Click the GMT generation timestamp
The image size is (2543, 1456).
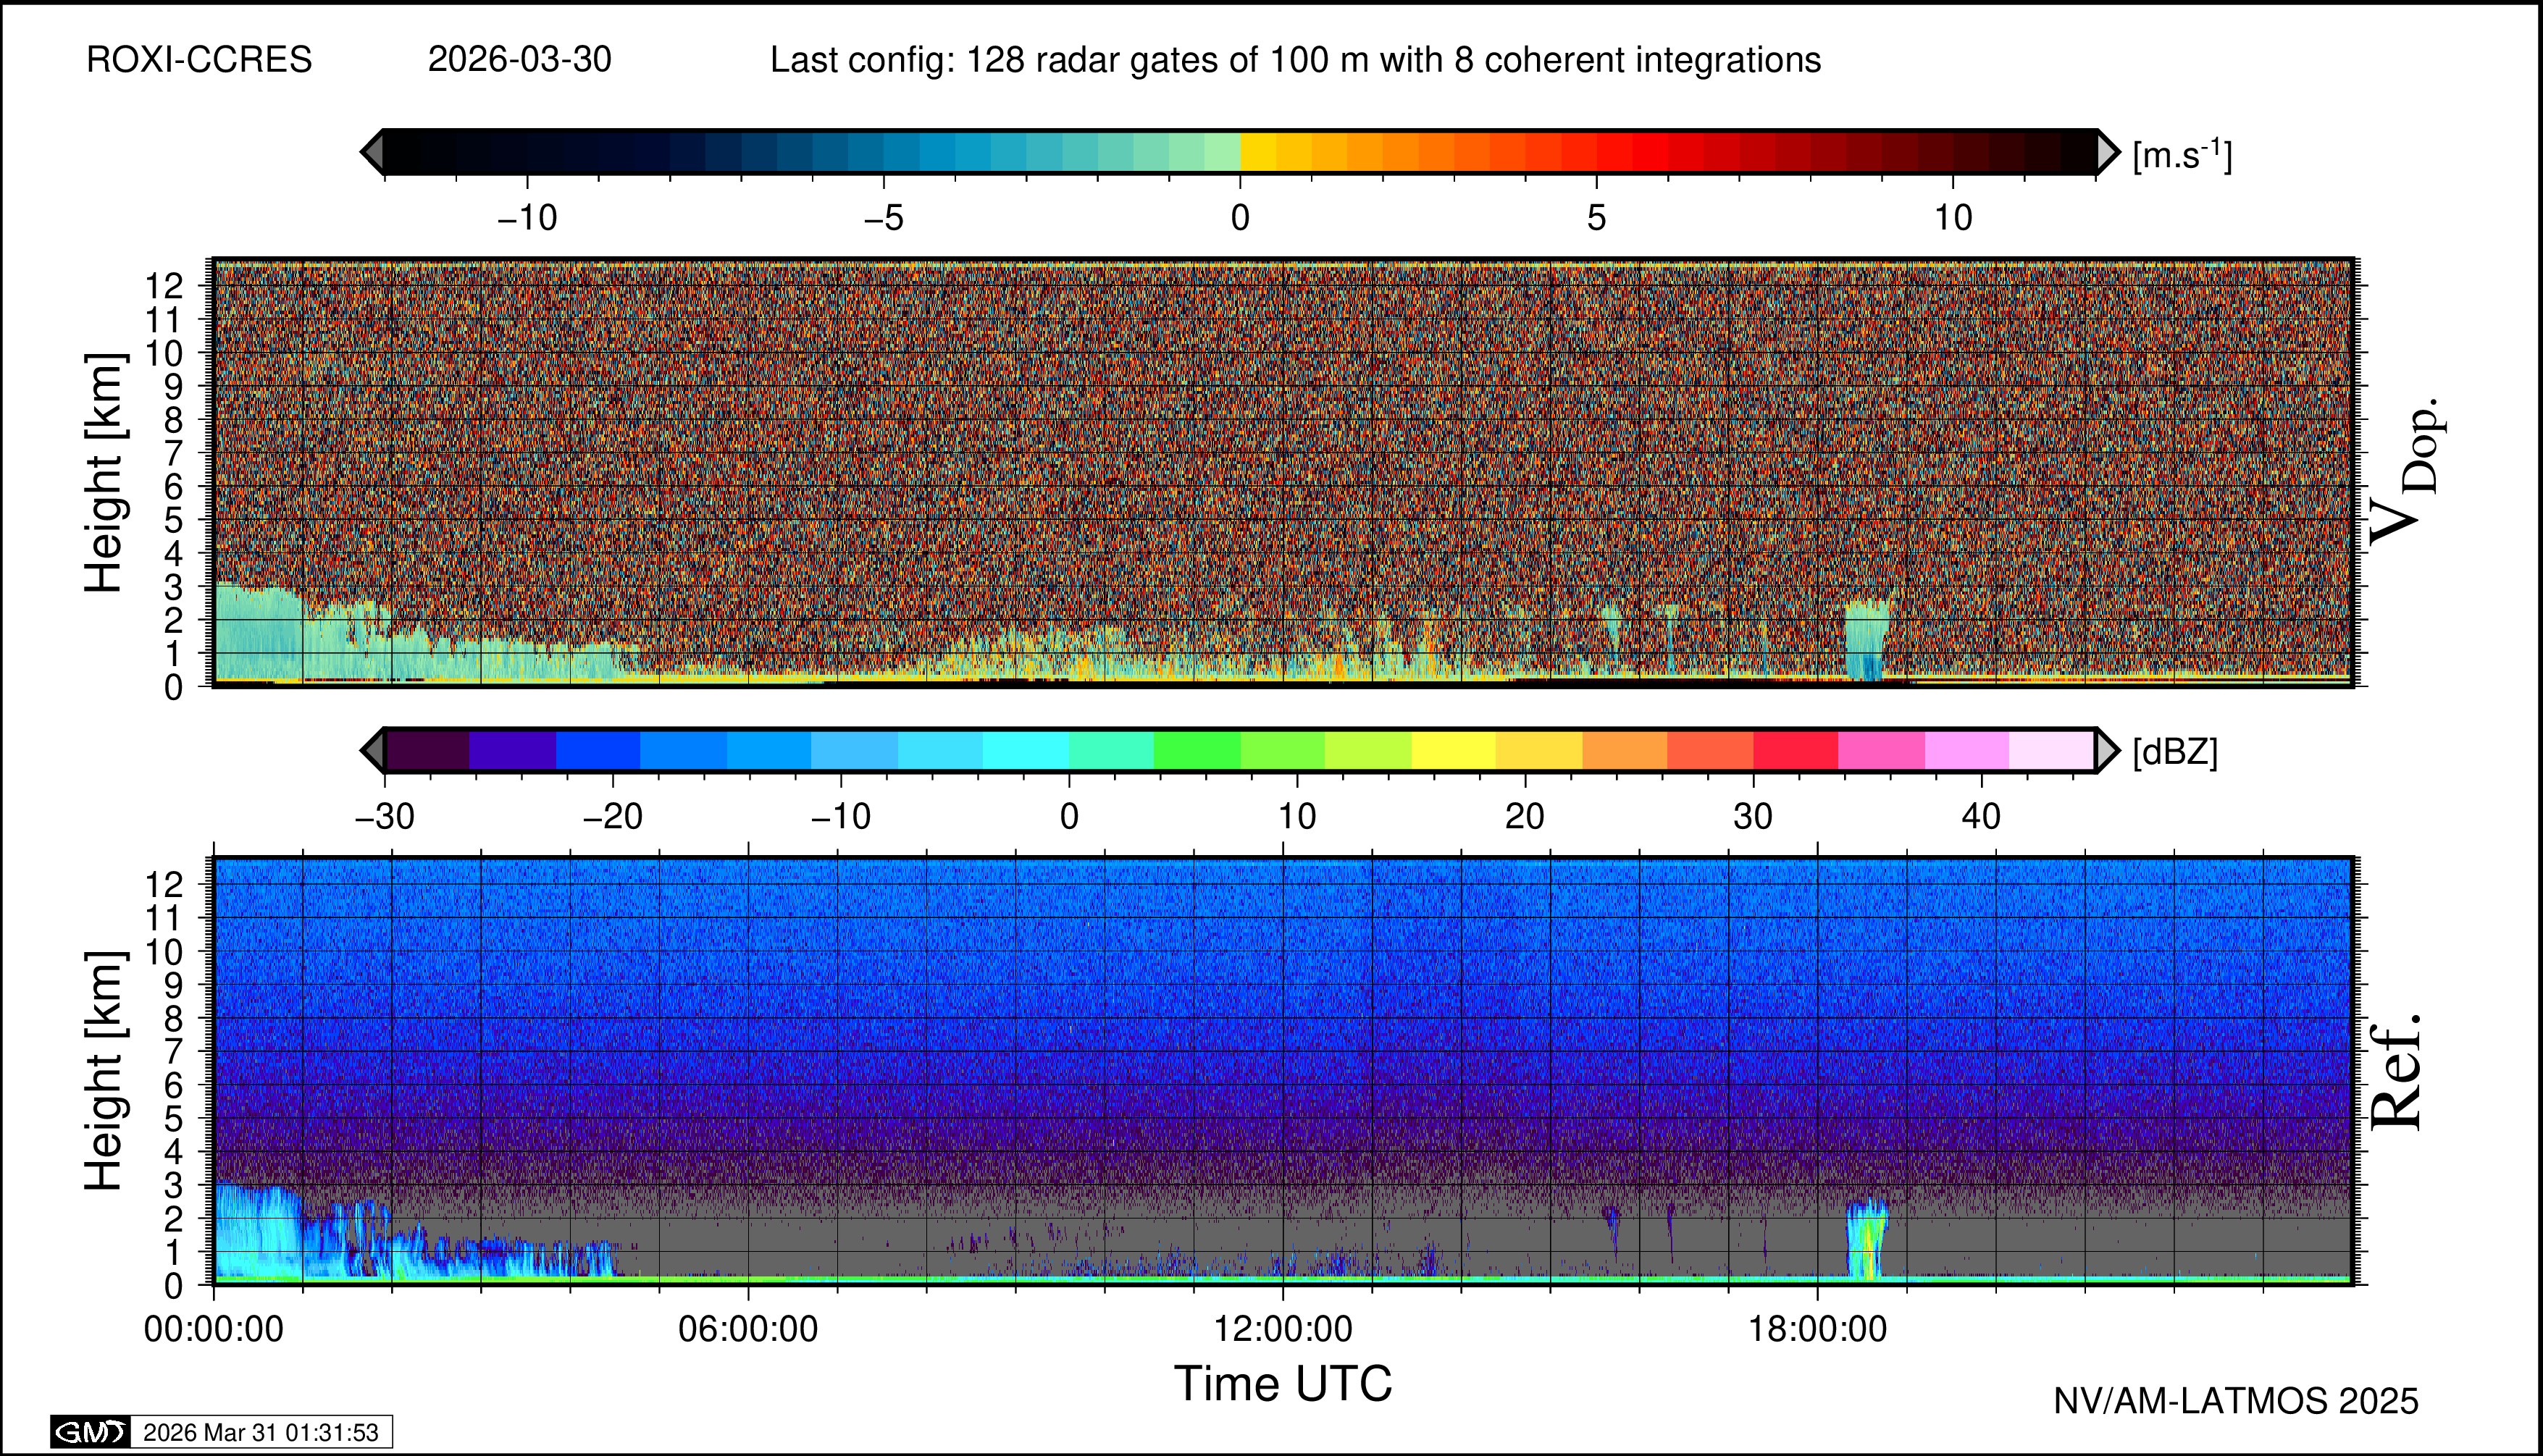click(260, 1432)
